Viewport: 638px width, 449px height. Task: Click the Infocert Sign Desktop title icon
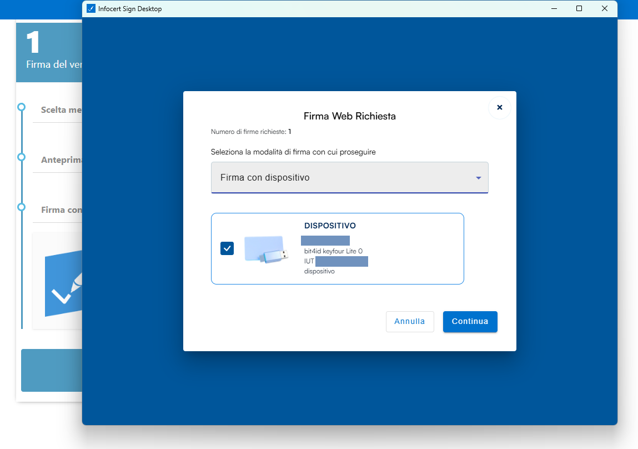coord(91,8)
